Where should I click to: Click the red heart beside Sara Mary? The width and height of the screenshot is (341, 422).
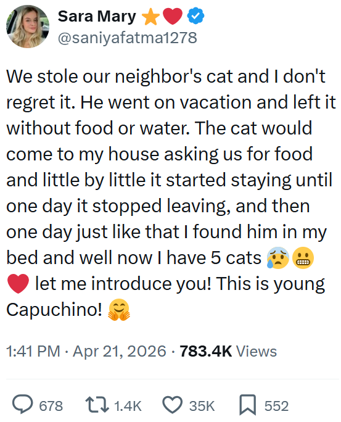point(173,17)
